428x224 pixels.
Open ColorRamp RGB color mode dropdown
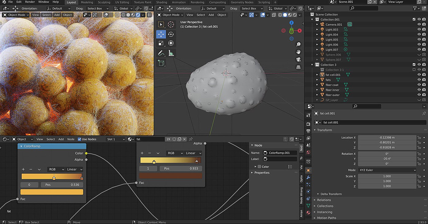pos(56,170)
